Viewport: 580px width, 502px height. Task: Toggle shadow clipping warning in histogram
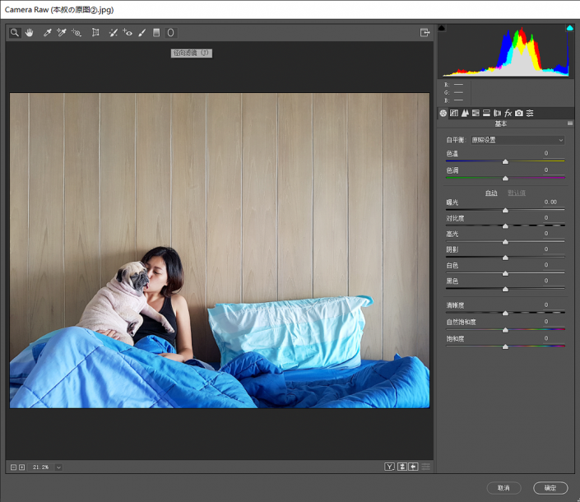click(x=442, y=28)
